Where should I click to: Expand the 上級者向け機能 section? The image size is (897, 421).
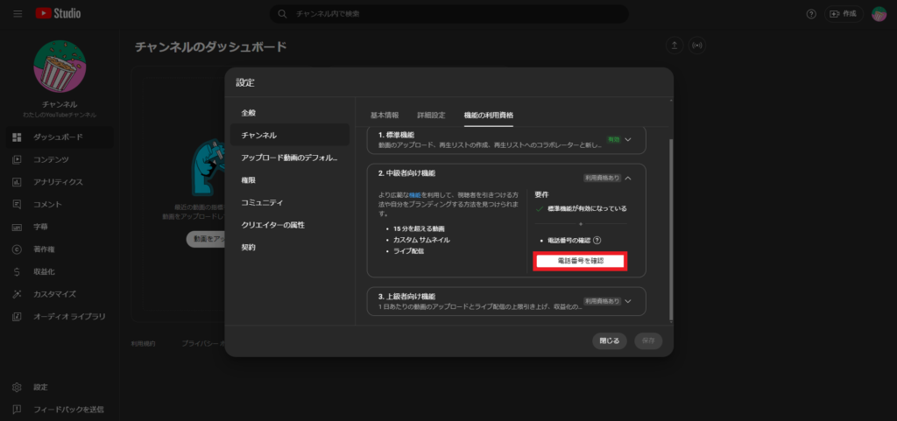[628, 301]
